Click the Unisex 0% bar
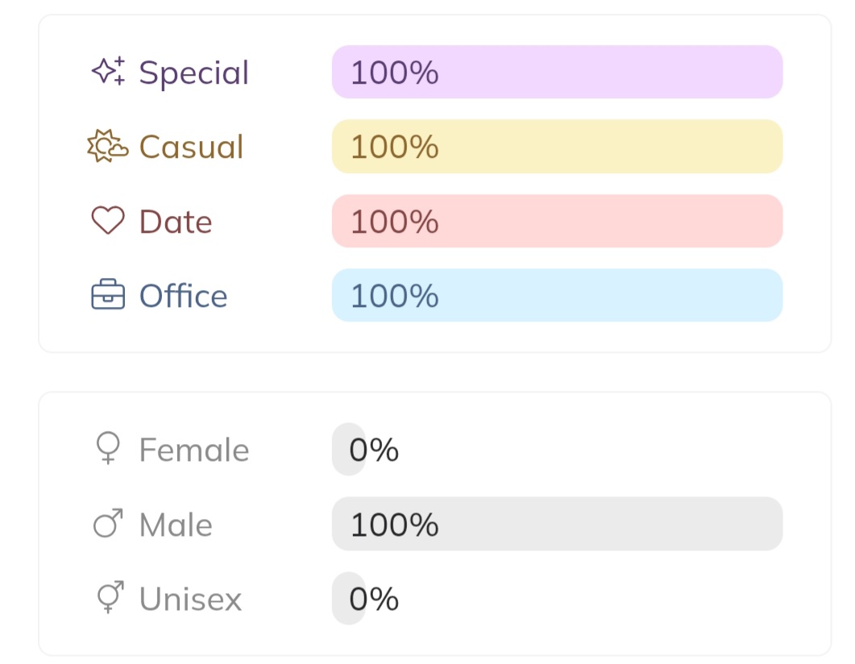Image resolution: width=855 pixels, height=664 pixels. click(x=349, y=599)
